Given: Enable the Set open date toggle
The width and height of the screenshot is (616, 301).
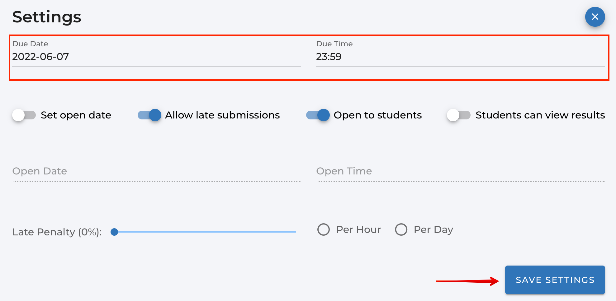Looking at the screenshot, I should (24, 115).
